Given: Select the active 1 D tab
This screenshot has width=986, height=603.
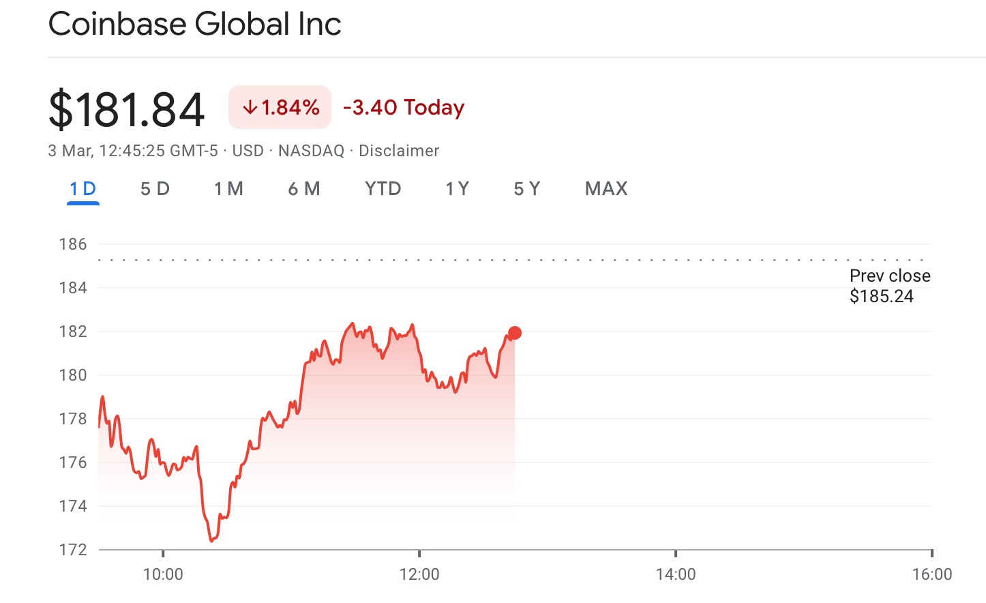Looking at the screenshot, I should pyautogui.click(x=82, y=189).
